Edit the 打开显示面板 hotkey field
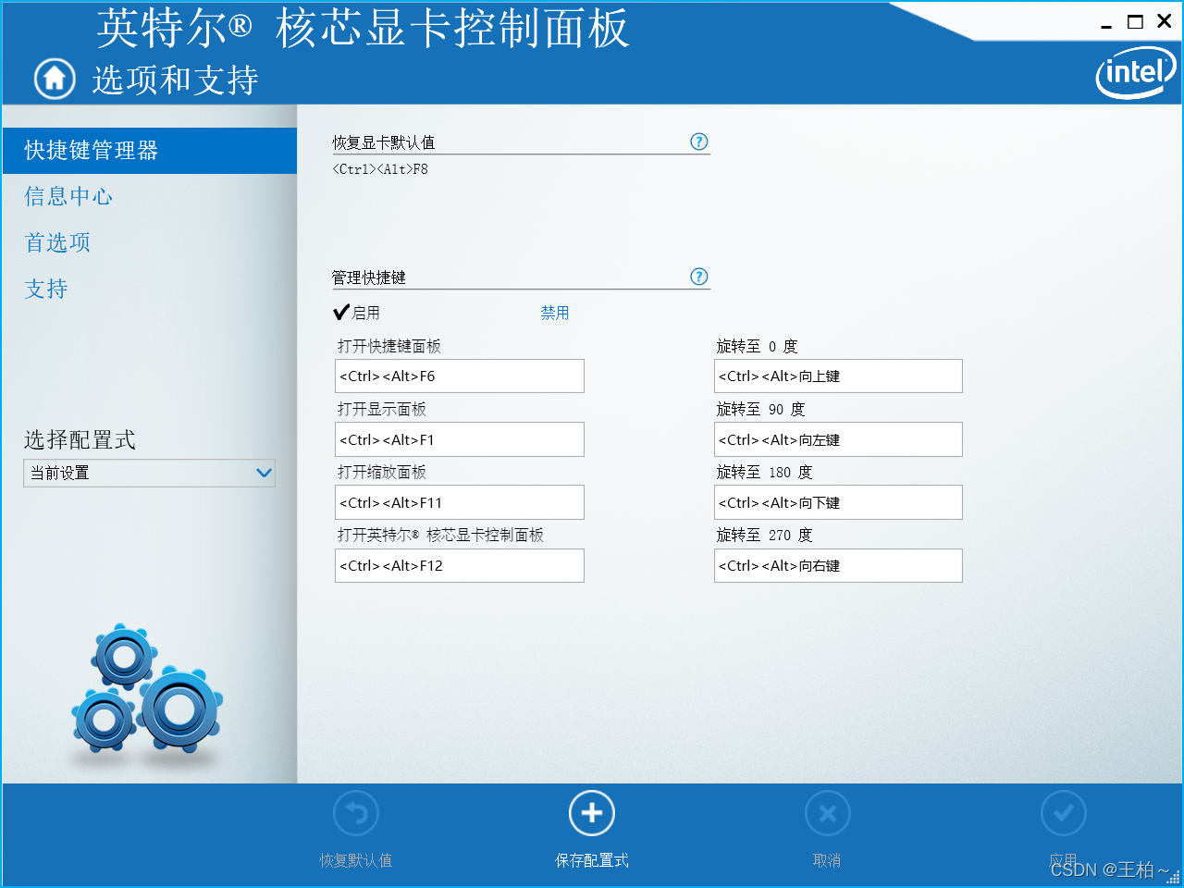 tap(460, 439)
